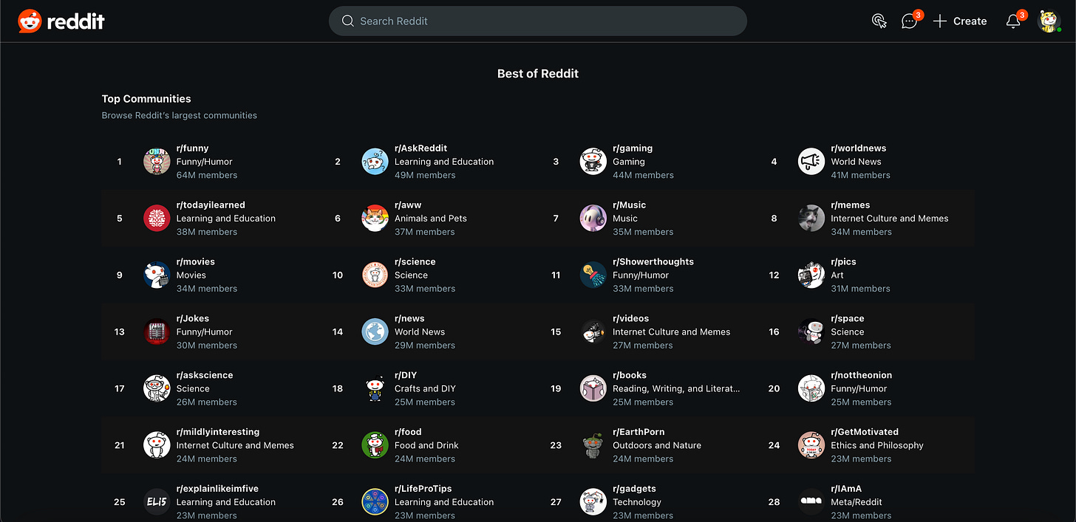Open the r/news community link

point(409,319)
